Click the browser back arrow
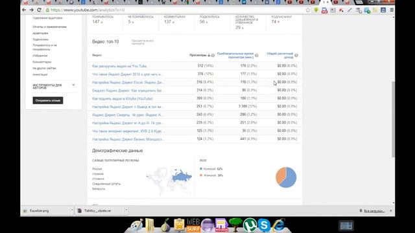 pos(24,10)
